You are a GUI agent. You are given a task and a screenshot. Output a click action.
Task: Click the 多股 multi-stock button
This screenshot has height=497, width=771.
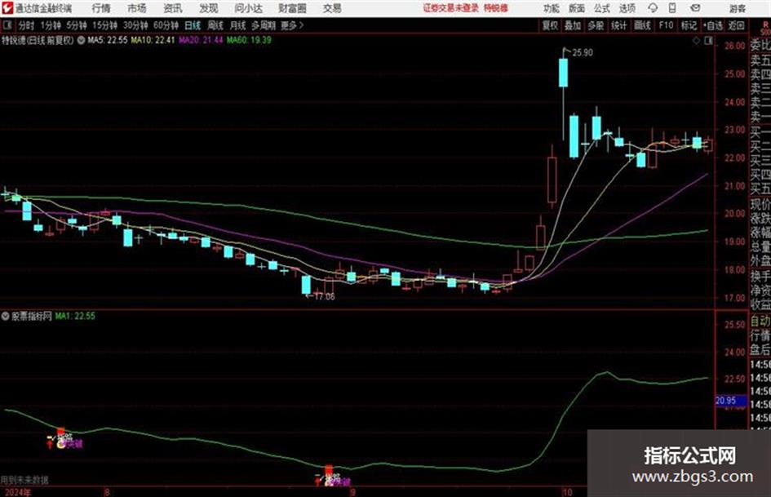click(x=596, y=25)
